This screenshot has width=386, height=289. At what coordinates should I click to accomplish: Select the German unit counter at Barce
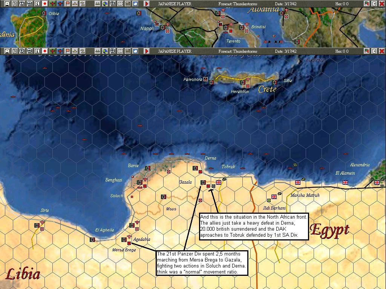click(x=148, y=168)
